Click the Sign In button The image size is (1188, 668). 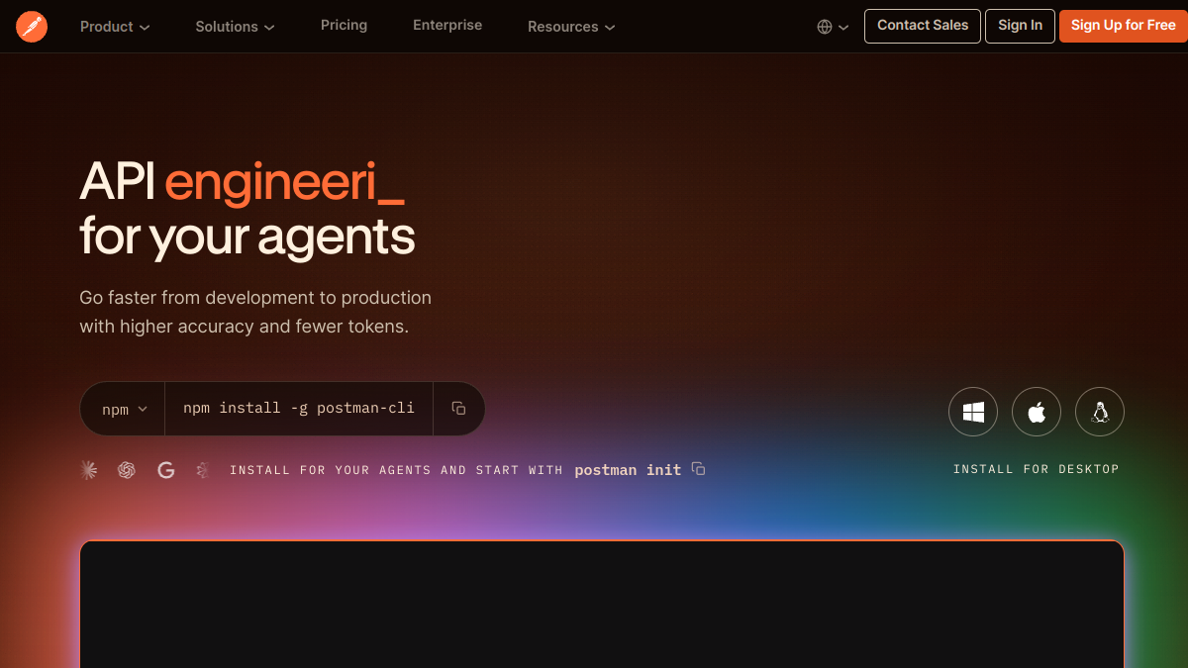click(x=1020, y=26)
